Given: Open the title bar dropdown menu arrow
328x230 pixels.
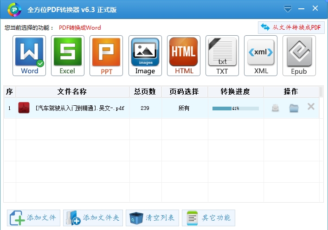Looking at the screenshot, I should 288,9.
